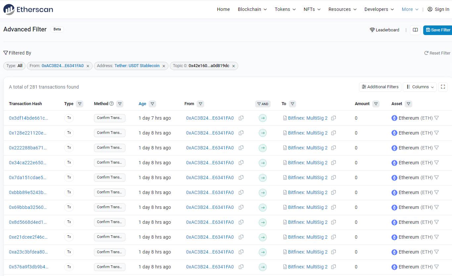Click Sign In
452x276 pixels.
[438, 9]
